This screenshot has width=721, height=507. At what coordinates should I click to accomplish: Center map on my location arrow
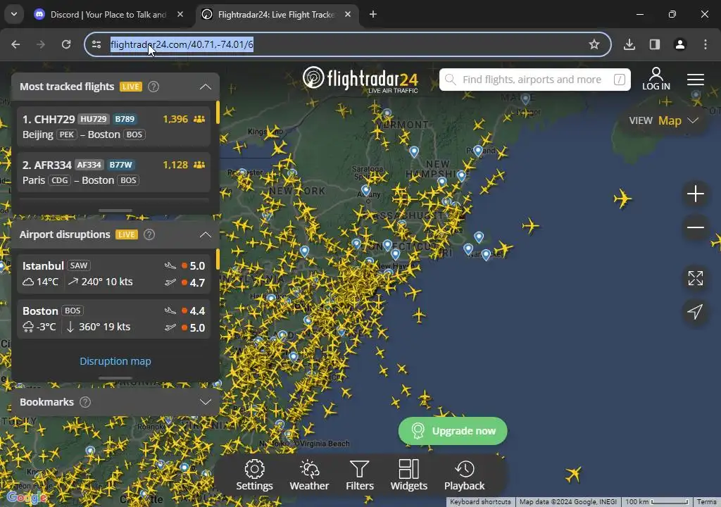point(695,311)
